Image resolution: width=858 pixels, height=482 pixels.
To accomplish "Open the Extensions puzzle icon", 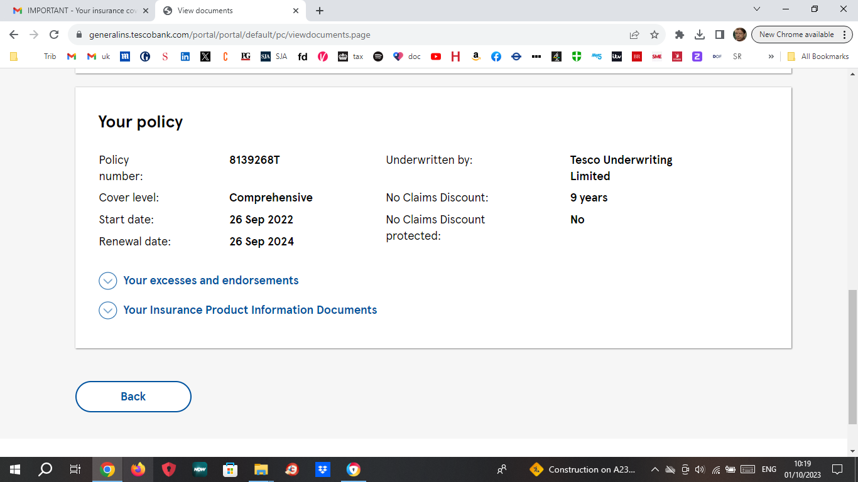I will coord(679,35).
